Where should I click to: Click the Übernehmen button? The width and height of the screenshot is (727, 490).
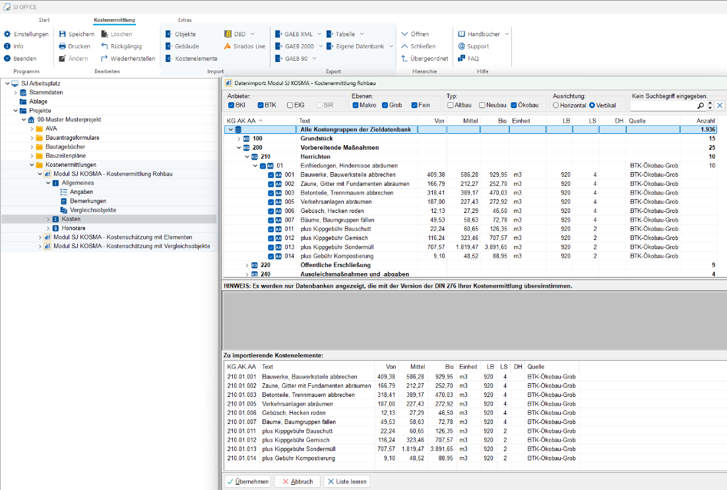point(247,481)
